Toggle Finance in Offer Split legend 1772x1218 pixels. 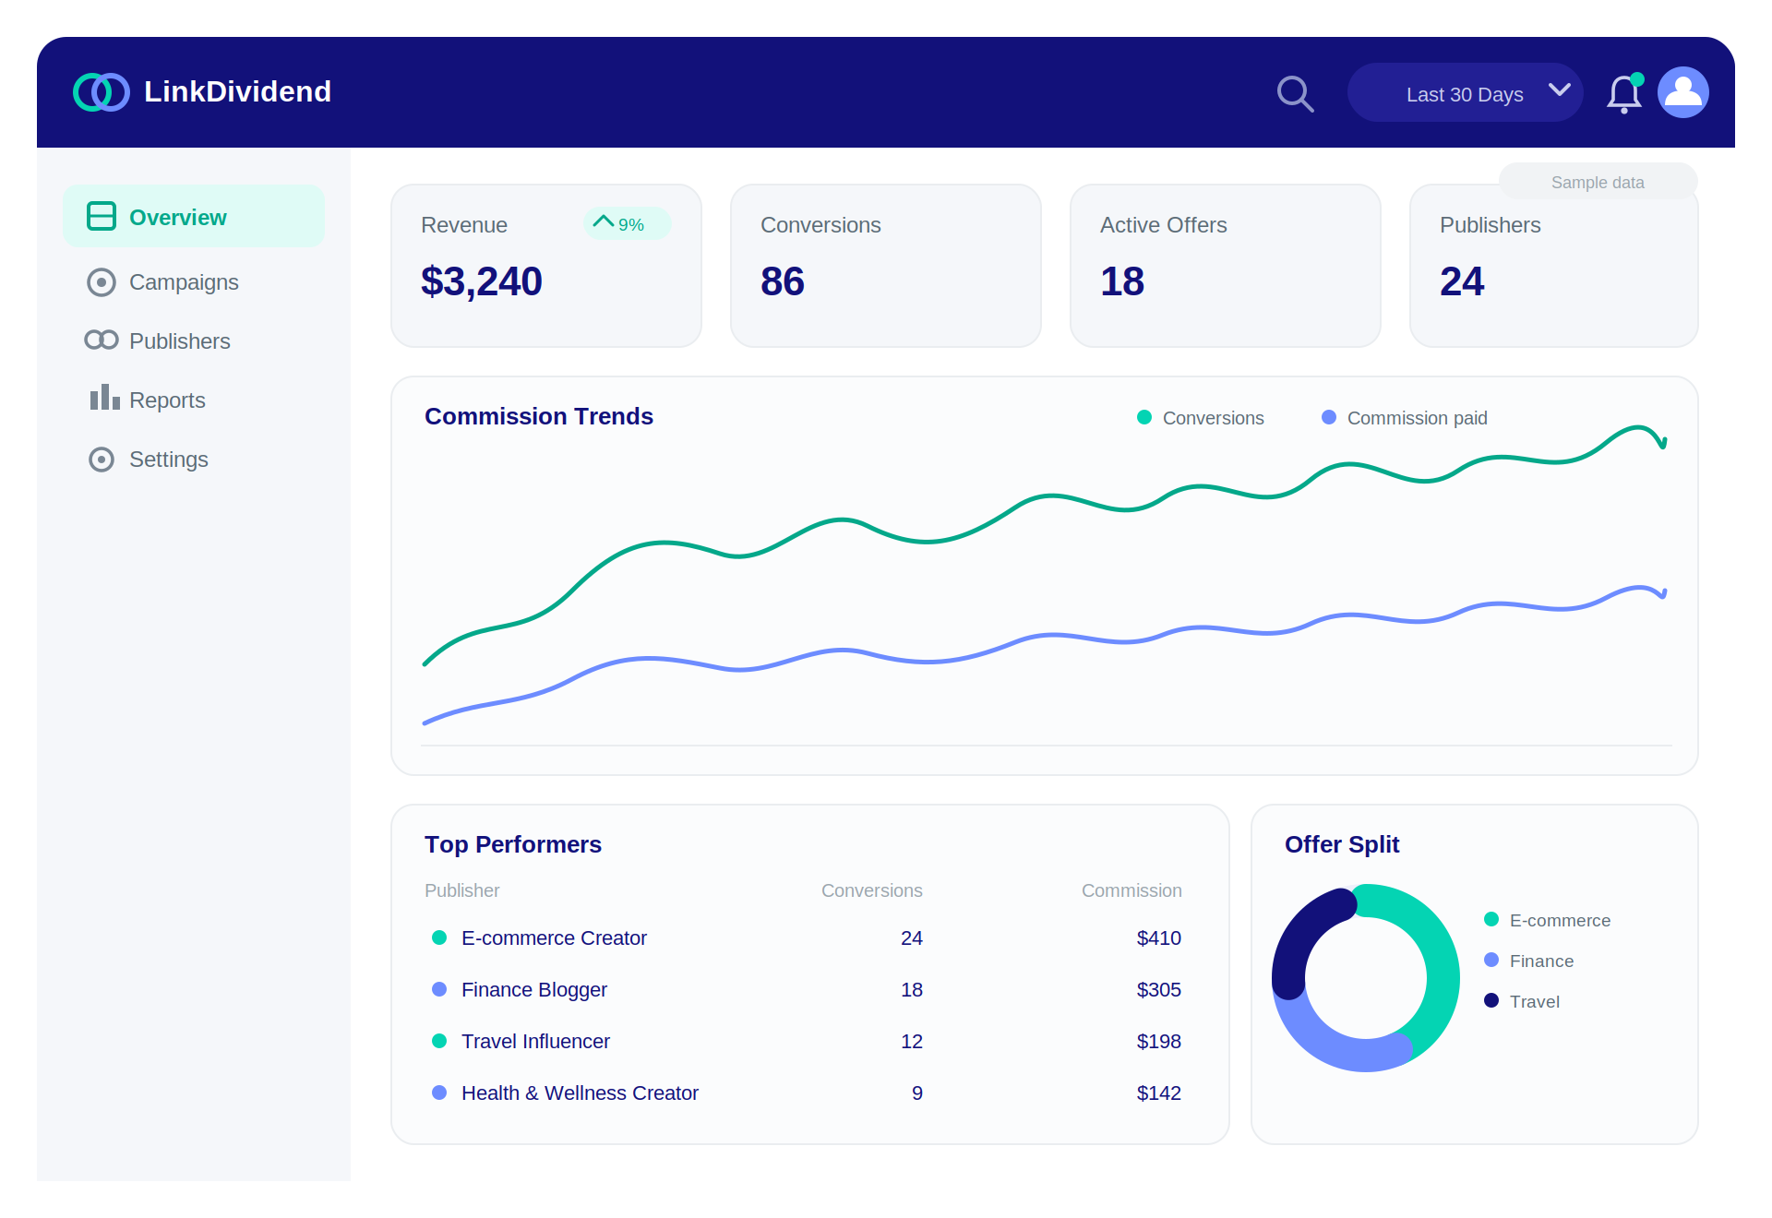pyautogui.click(x=1529, y=961)
